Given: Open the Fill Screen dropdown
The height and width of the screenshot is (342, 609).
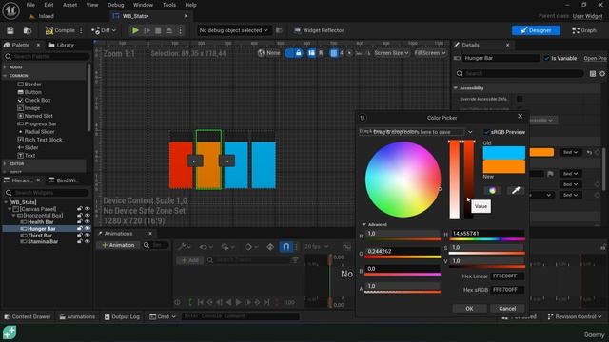Looking at the screenshot, I should coord(429,53).
